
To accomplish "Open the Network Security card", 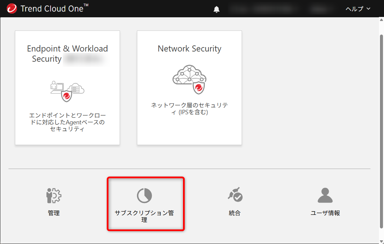I will [189, 88].
